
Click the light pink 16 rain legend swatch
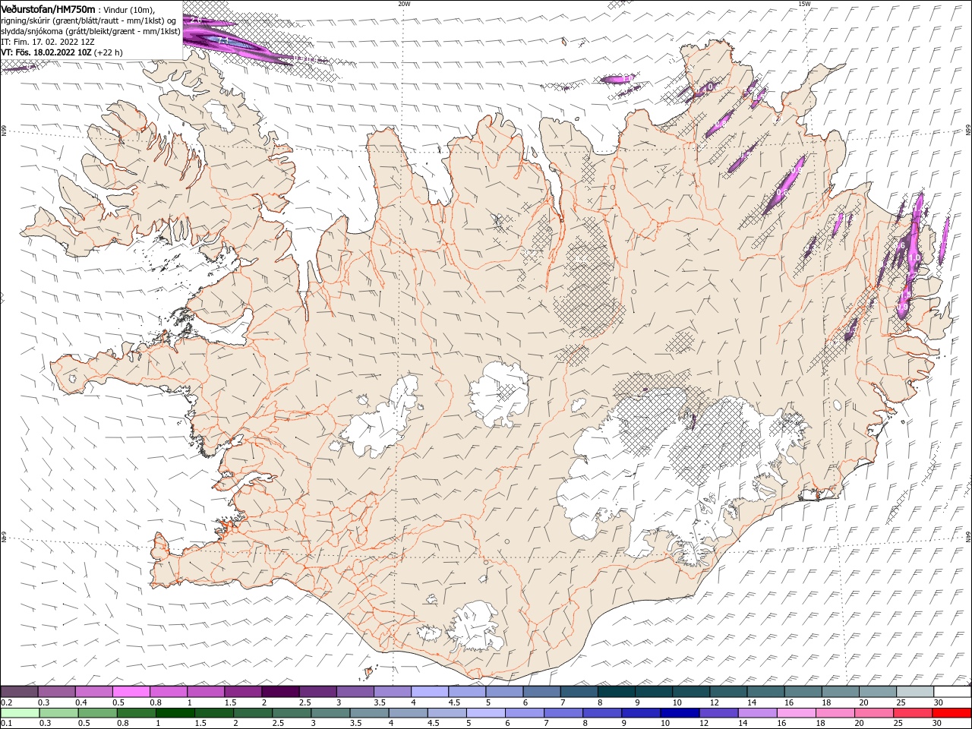pos(795,712)
